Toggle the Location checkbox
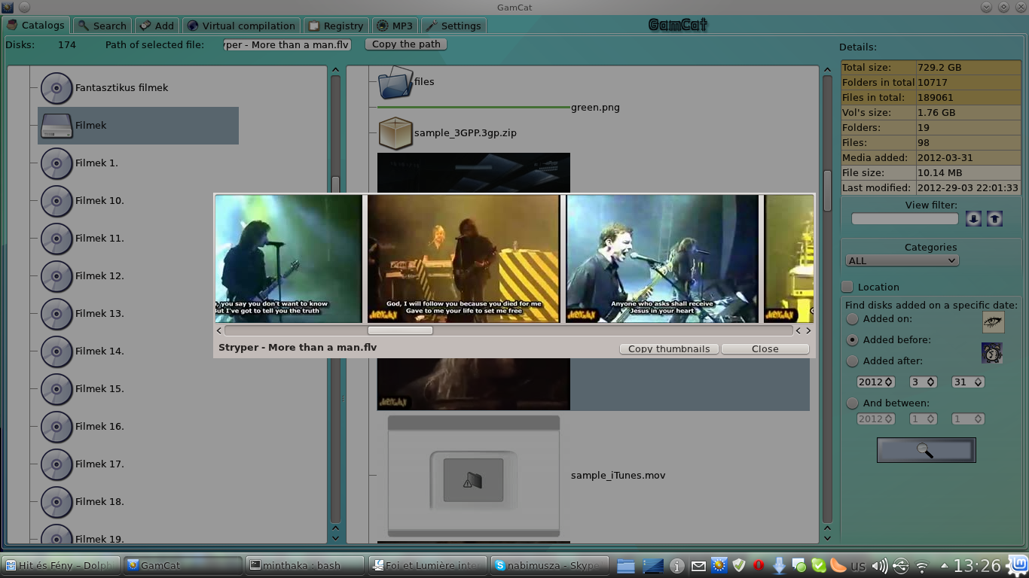 pos(847,287)
